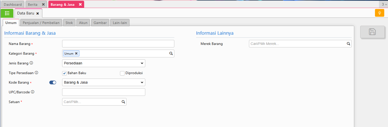388x127 pixels.
Task: Toggle the Kode Barang auto switch
Action: 53,83
